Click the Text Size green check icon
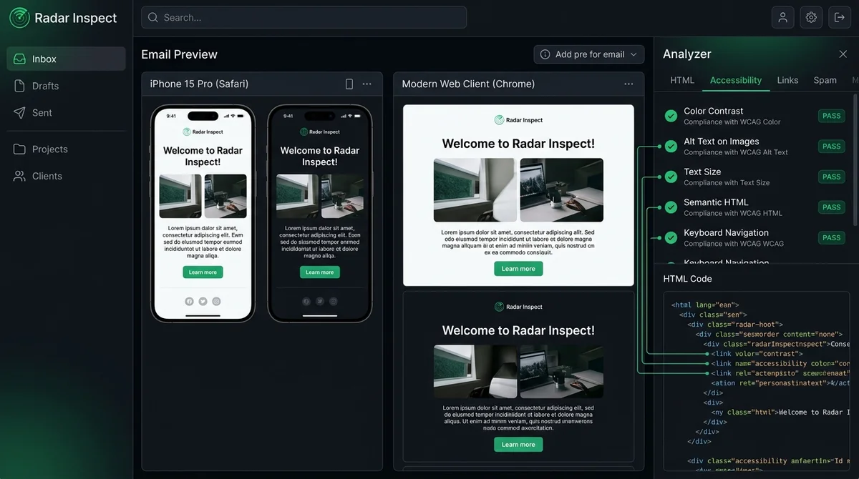The height and width of the screenshot is (479, 859). point(671,177)
